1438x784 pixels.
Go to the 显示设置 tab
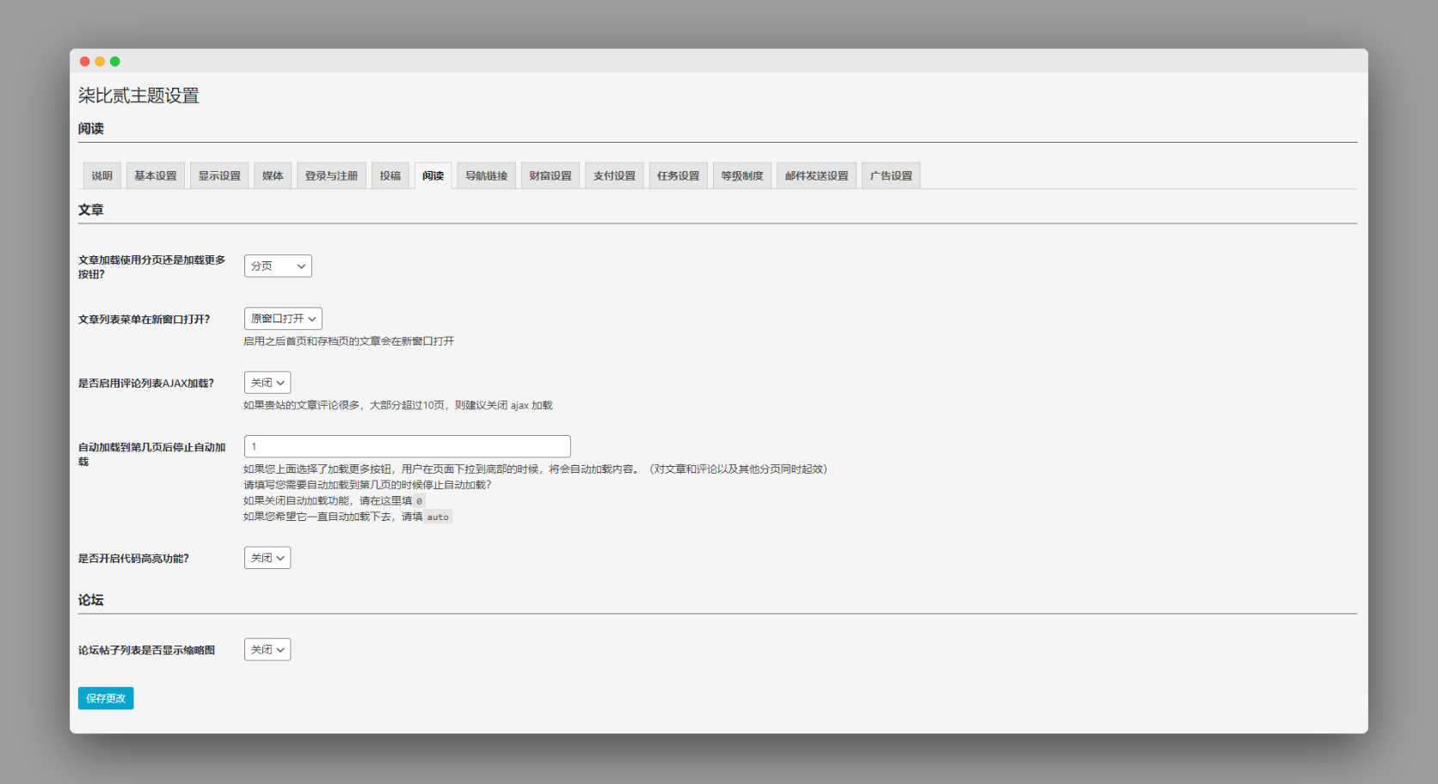click(219, 175)
